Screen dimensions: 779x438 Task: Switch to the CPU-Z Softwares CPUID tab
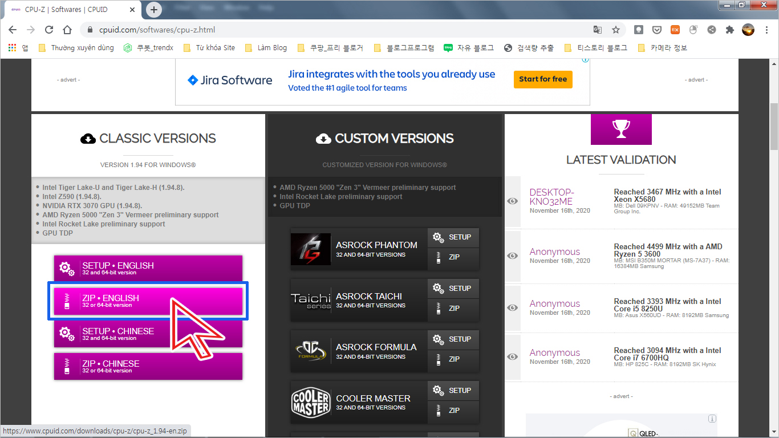(x=73, y=10)
